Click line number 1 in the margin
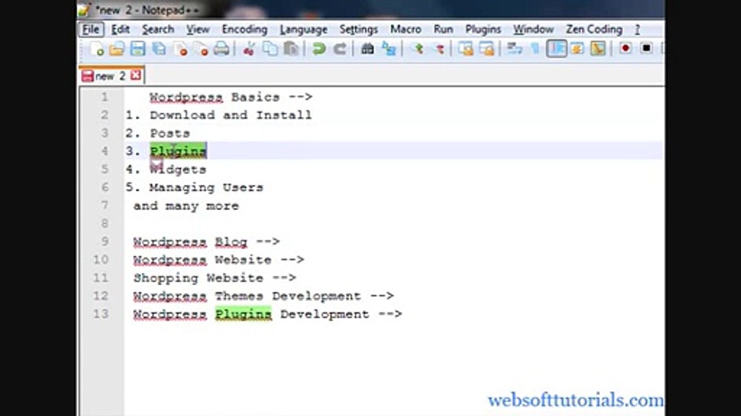 pos(105,97)
